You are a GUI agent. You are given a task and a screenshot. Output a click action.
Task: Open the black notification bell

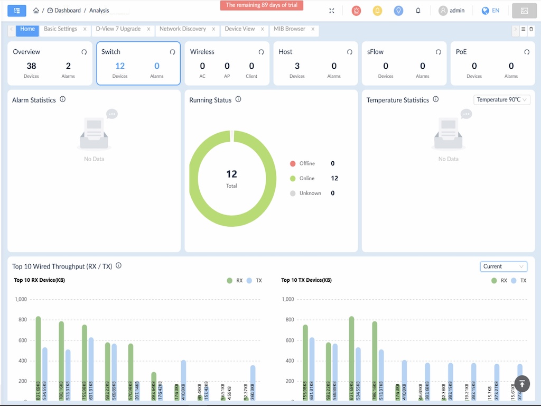(x=418, y=11)
